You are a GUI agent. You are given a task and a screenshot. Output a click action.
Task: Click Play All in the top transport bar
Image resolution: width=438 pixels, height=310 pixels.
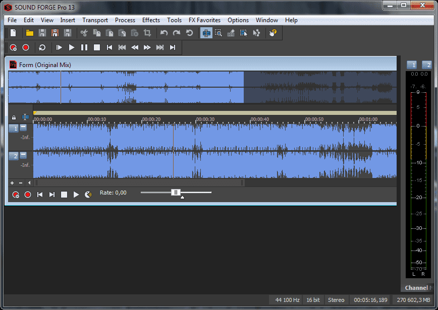pos(59,48)
